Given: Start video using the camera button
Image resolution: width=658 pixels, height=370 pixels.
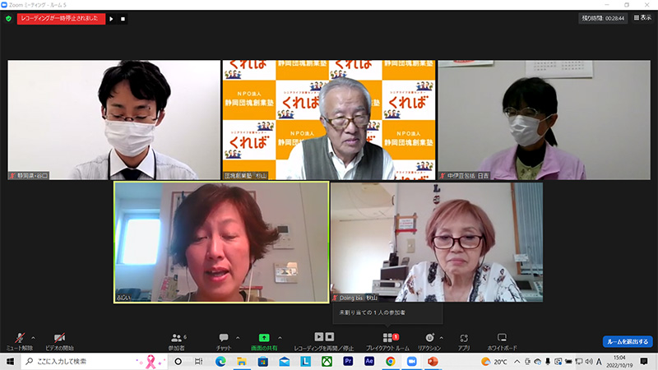Looking at the screenshot, I should tap(59, 338).
